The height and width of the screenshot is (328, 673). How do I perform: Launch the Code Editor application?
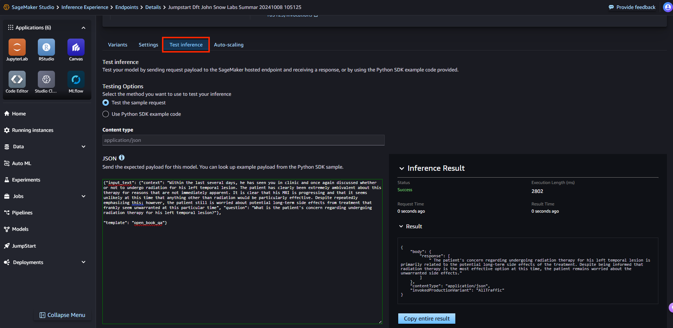coord(17,79)
